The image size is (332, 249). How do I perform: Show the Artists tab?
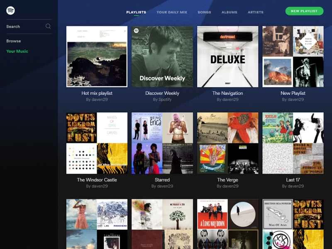pos(256,12)
